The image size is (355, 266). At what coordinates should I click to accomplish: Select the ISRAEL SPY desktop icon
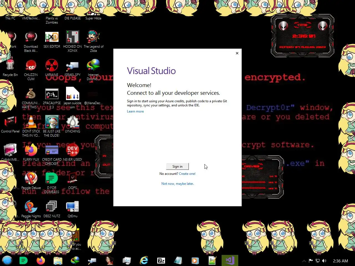pyautogui.click(x=73, y=68)
